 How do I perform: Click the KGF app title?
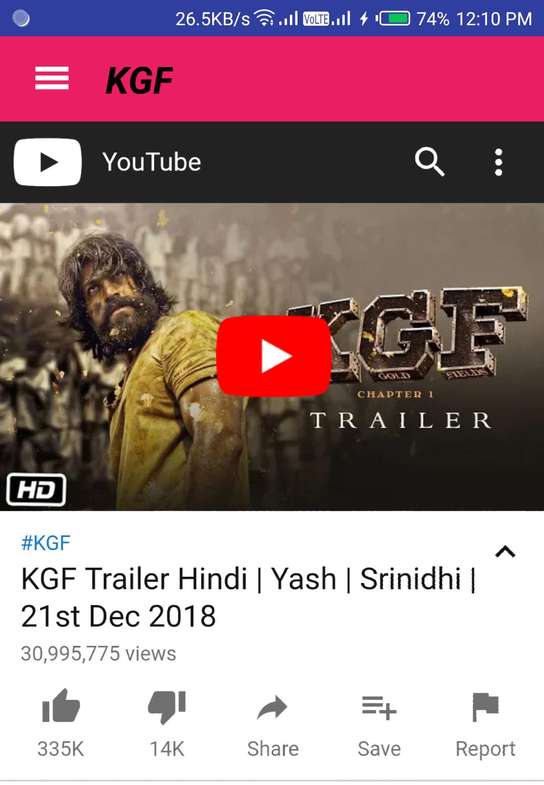point(139,81)
